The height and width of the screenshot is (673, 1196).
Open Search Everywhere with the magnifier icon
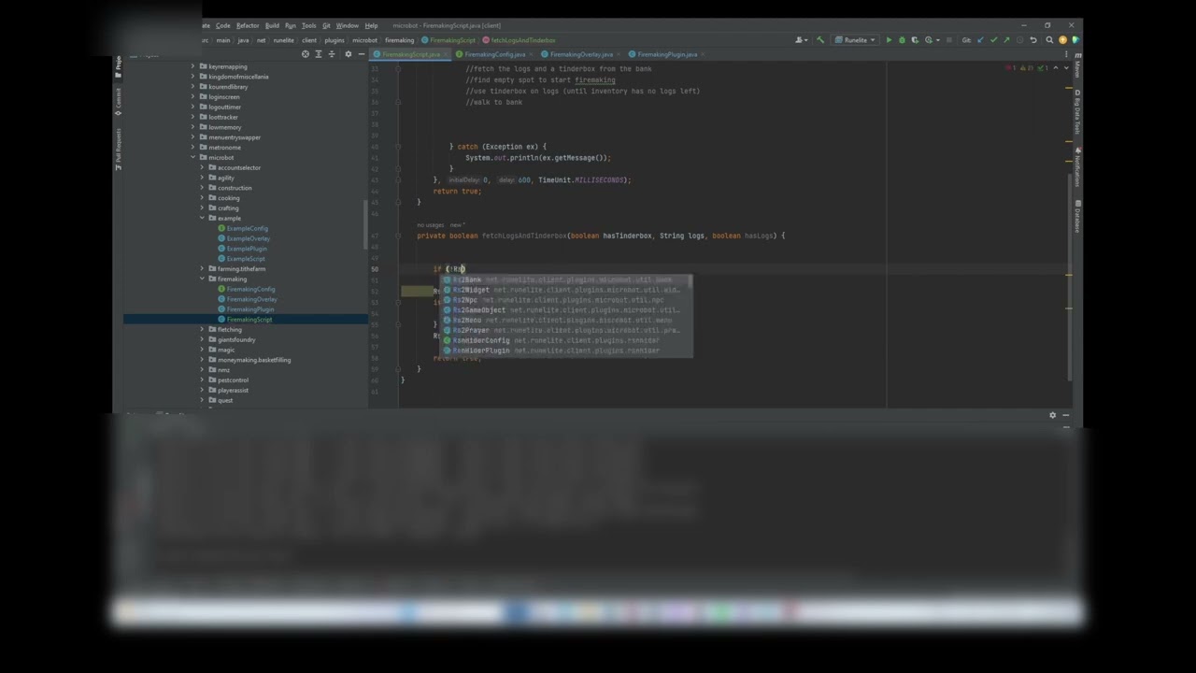[1049, 40]
